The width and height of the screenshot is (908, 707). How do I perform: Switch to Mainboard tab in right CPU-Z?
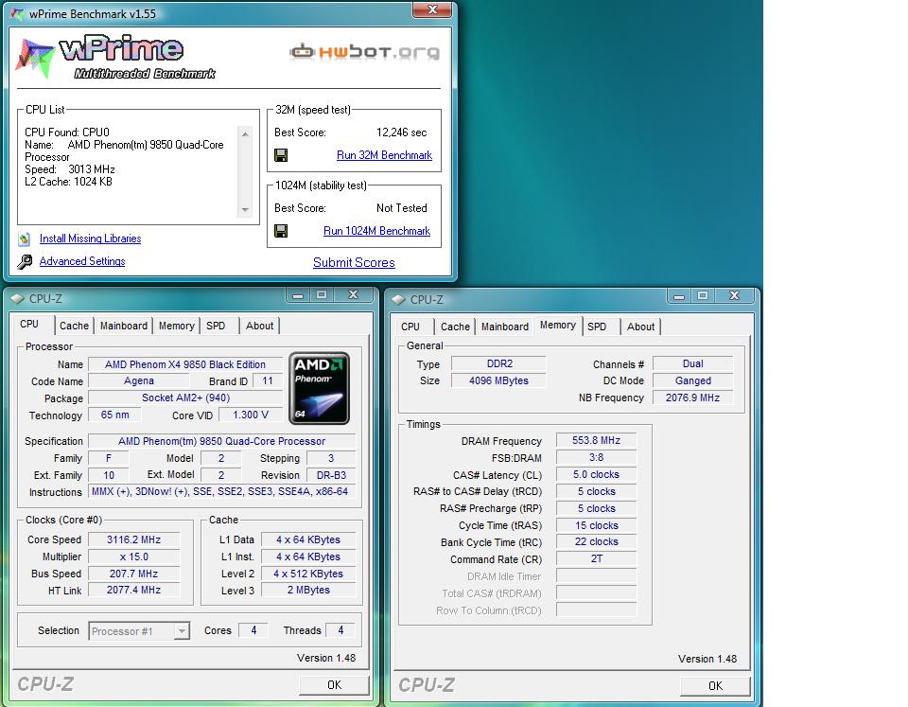pos(505,327)
